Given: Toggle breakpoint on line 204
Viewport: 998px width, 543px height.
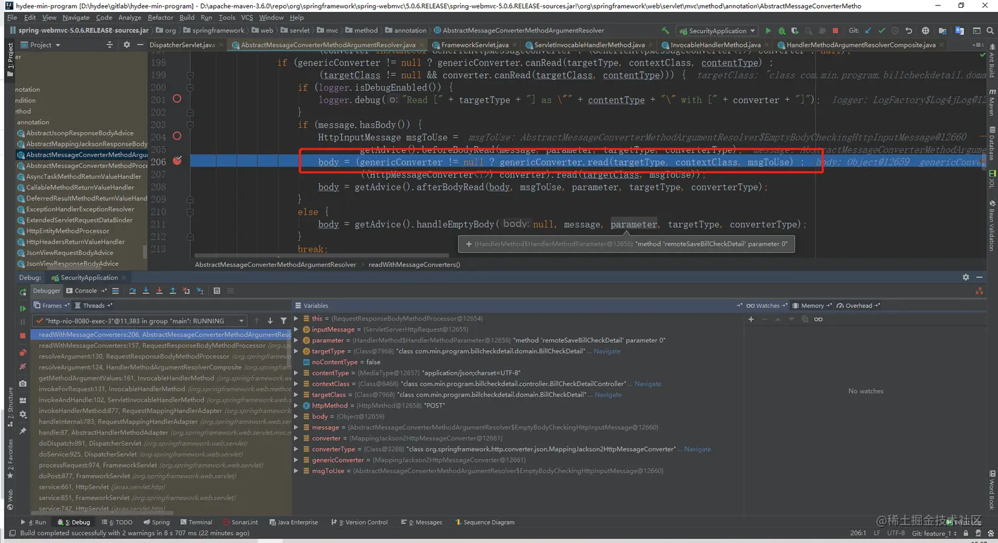Looking at the screenshot, I should pyautogui.click(x=176, y=136).
